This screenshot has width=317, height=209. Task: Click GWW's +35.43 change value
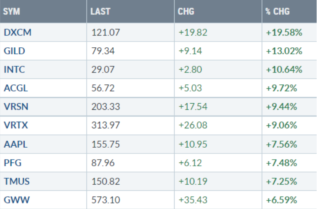pyautogui.click(x=193, y=200)
